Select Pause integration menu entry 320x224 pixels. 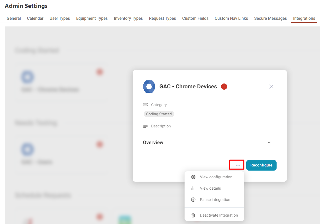tap(214, 200)
